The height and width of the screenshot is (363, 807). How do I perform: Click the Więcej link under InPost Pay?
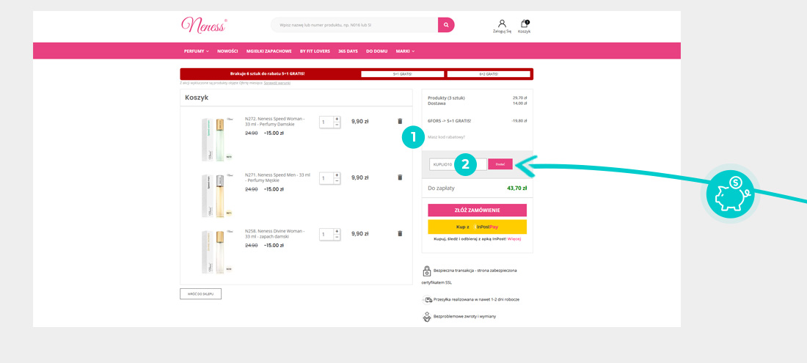click(514, 239)
